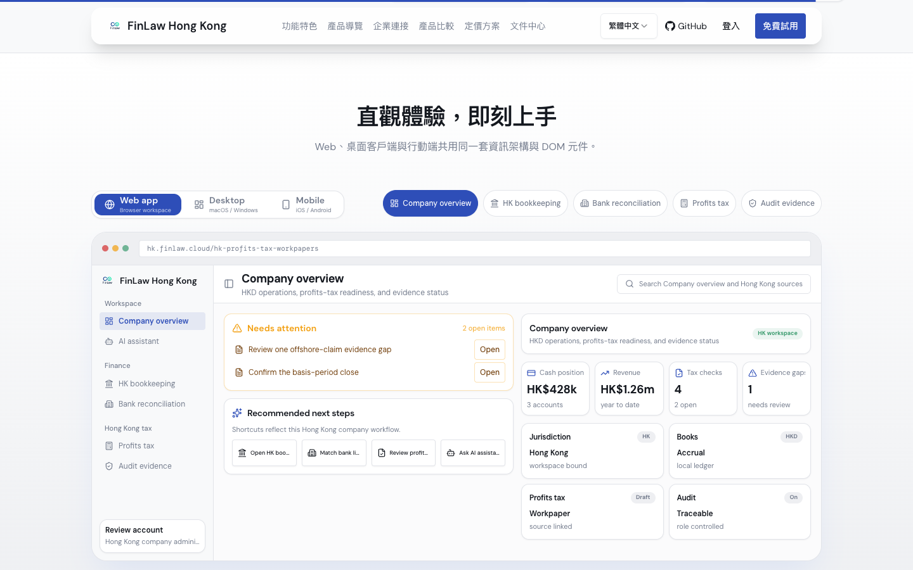Open the offshore-claim evidence gap item
913x570 pixels.
click(x=489, y=350)
